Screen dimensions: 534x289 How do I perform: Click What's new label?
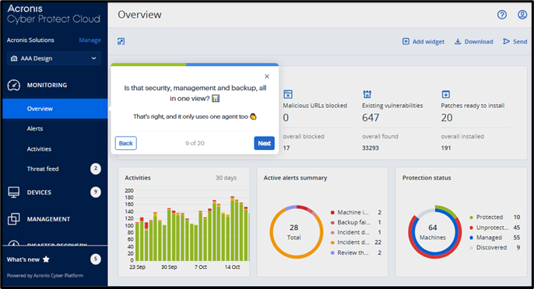click(x=23, y=259)
